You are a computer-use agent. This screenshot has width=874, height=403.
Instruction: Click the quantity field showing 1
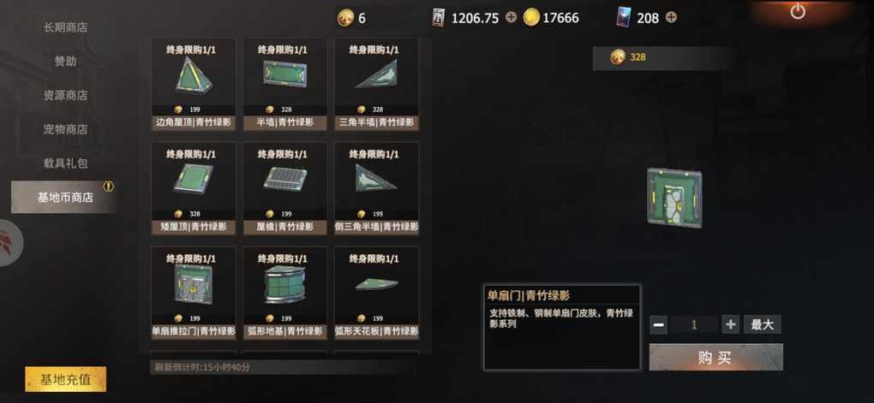click(694, 324)
